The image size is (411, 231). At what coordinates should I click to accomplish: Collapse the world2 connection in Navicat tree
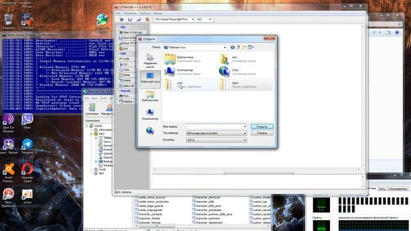87,126
